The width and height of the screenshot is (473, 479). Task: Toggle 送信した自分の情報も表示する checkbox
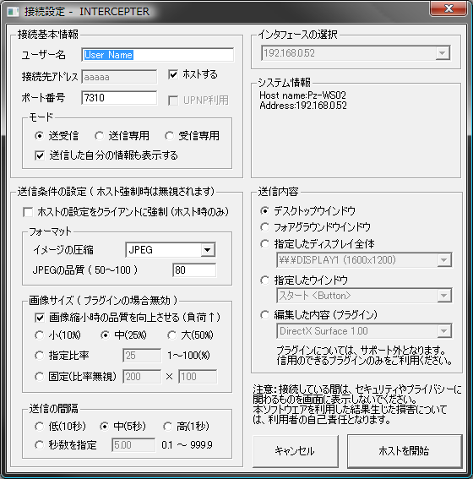[40, 155]
